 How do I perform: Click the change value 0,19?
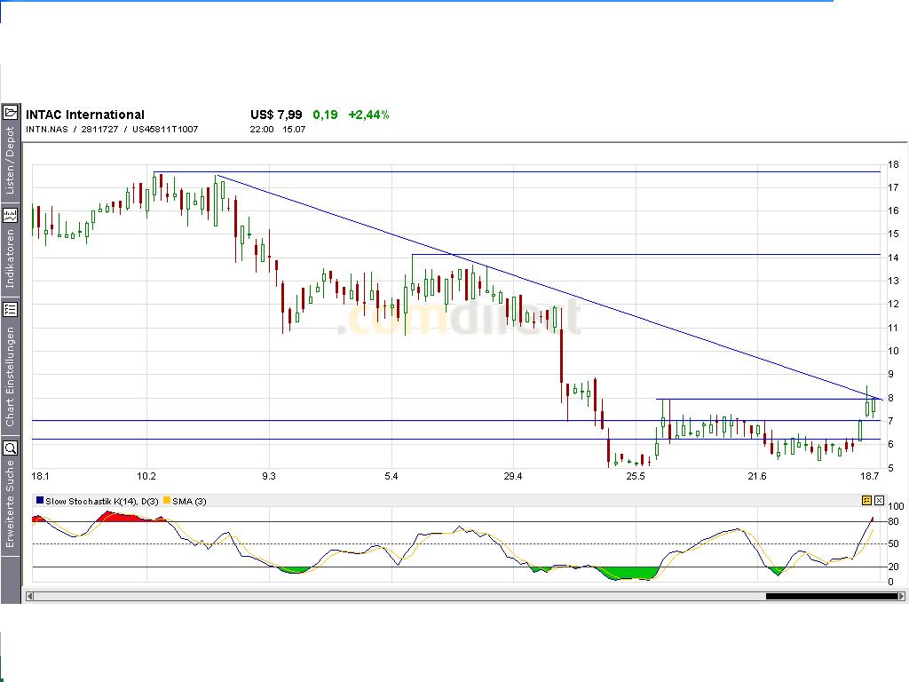pos(325,115)
